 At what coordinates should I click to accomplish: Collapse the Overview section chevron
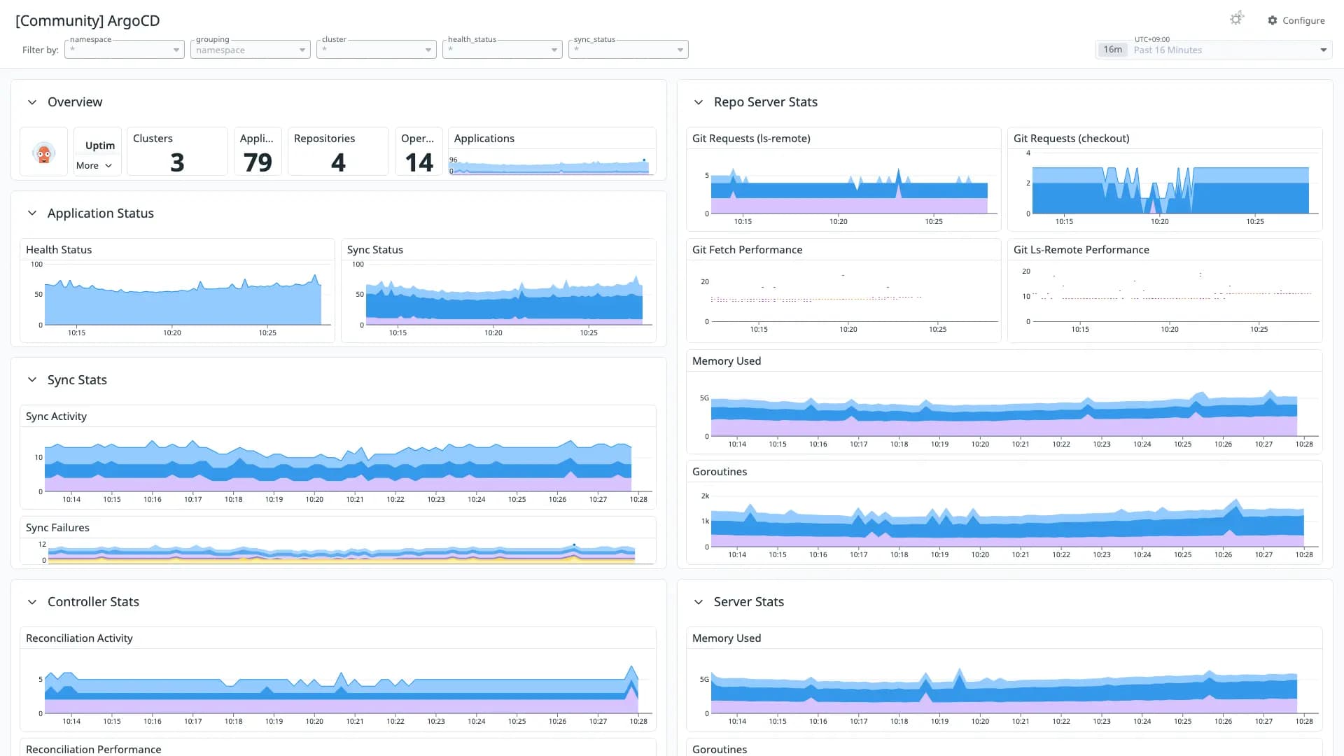point(32,102)
